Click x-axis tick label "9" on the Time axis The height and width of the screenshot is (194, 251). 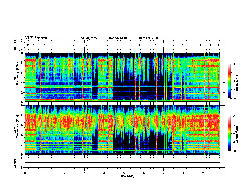tap(203, 173)
